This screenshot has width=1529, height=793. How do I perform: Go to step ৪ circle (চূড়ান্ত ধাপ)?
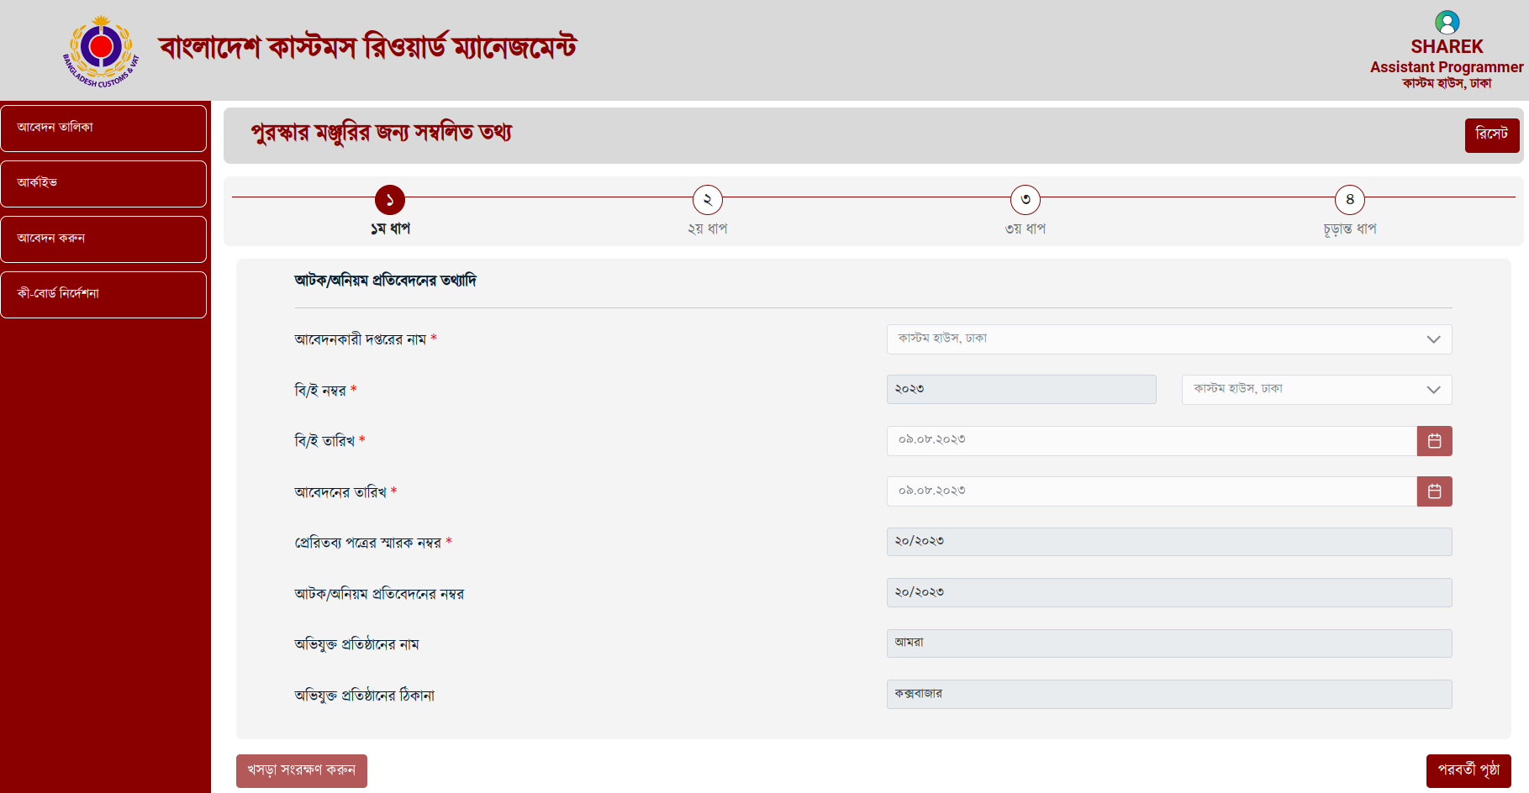1350,200
